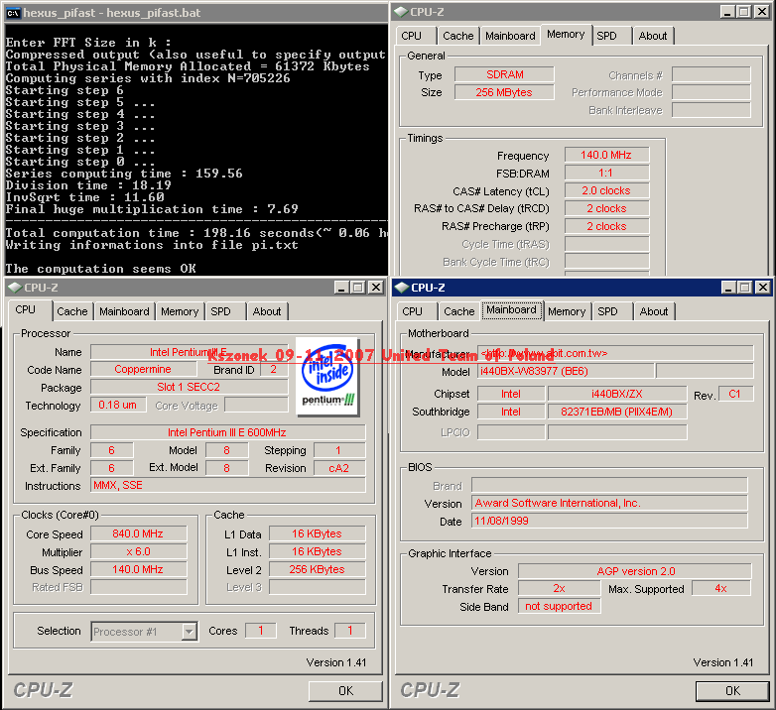
Task: Click the chipset Rev. field C1
Action: pos(735,394)
